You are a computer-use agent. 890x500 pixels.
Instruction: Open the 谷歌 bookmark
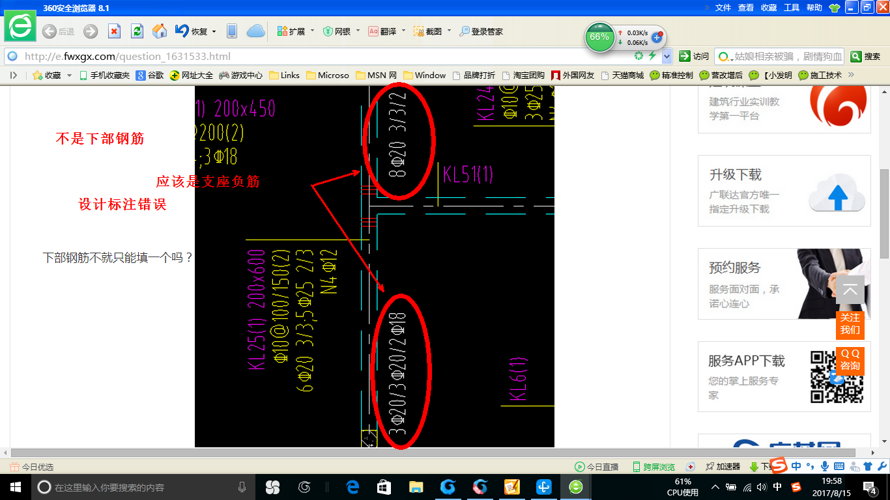coord(150,76)
